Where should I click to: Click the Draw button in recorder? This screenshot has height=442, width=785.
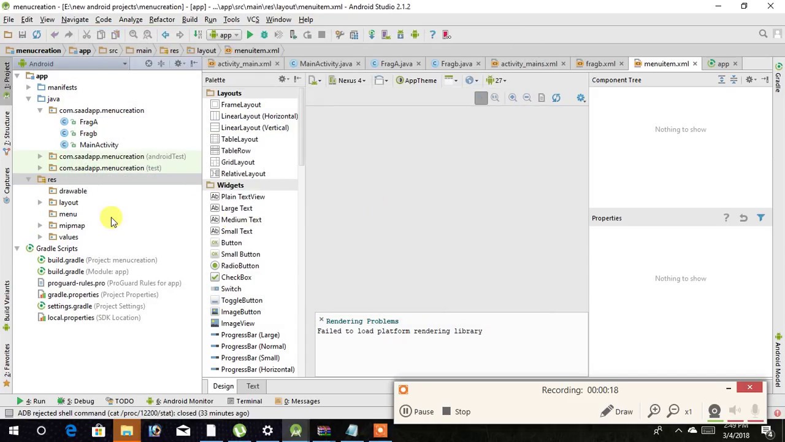[x=617, y=412]
